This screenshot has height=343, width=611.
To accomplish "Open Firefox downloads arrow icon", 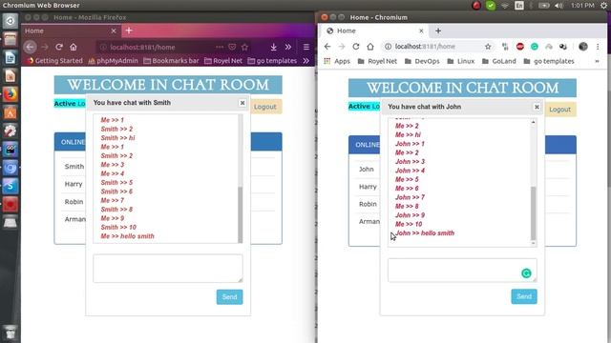I will 274,47.
